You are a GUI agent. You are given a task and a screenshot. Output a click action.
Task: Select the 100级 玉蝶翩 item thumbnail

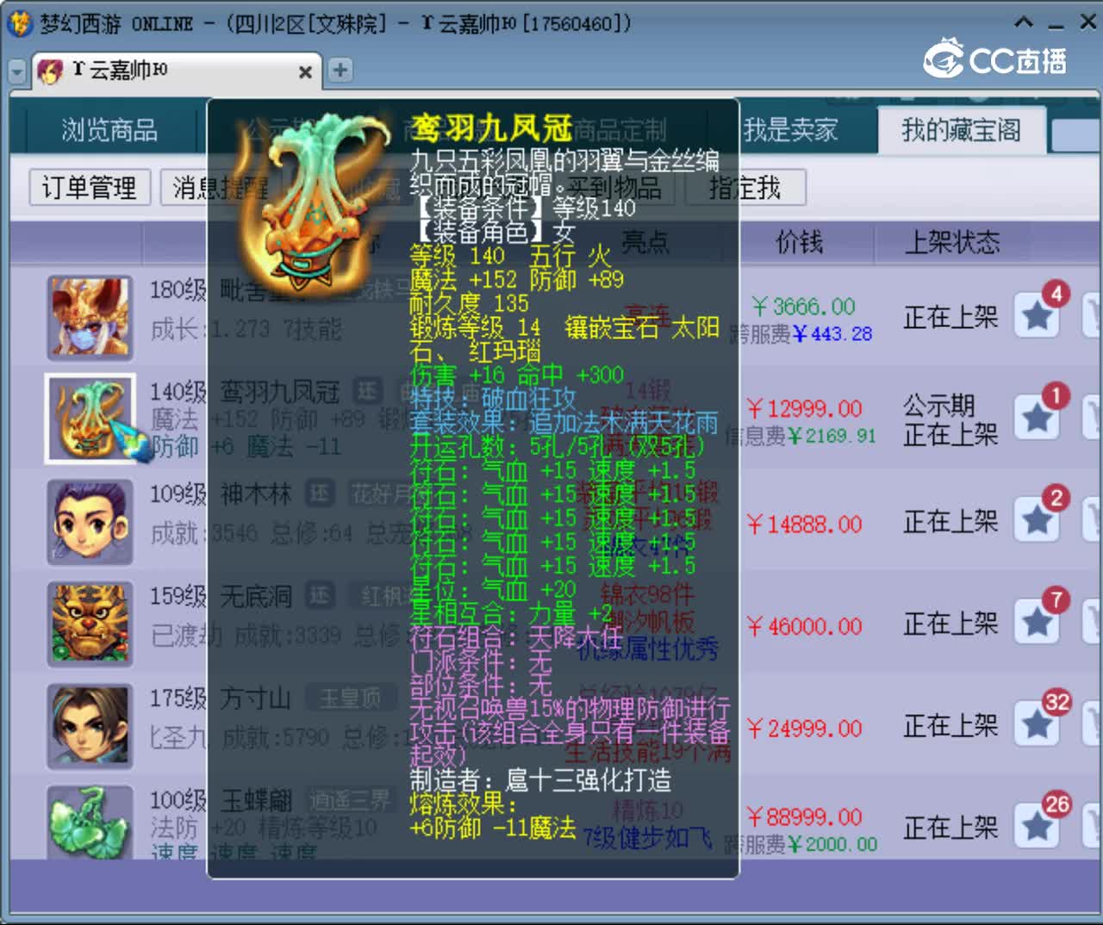(x=90, y=823)
